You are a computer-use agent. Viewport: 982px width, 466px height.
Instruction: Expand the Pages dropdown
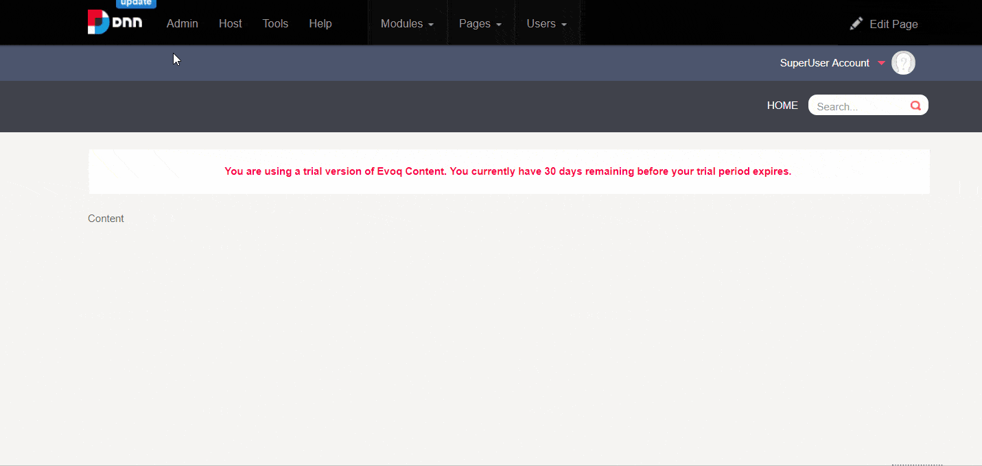pos(480,23)
